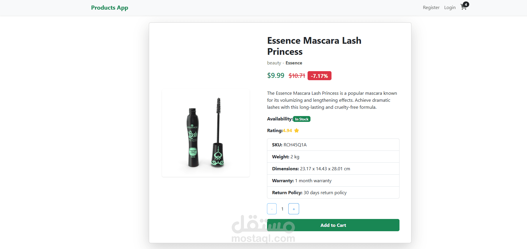
Task: Click the SKU row in details list
Action: [333, 145]
